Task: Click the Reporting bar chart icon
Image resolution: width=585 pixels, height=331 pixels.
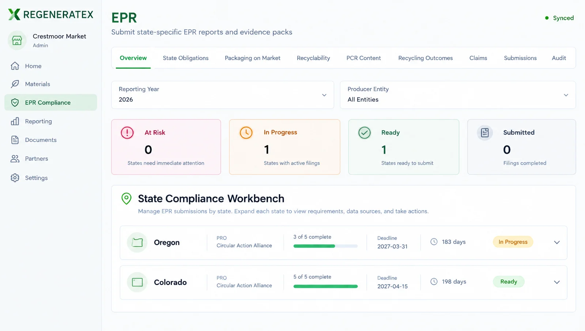Action: (15, 121)
